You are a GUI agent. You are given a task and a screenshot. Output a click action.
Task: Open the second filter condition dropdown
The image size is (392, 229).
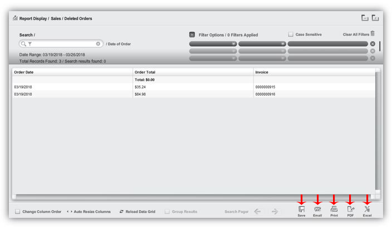262,43
